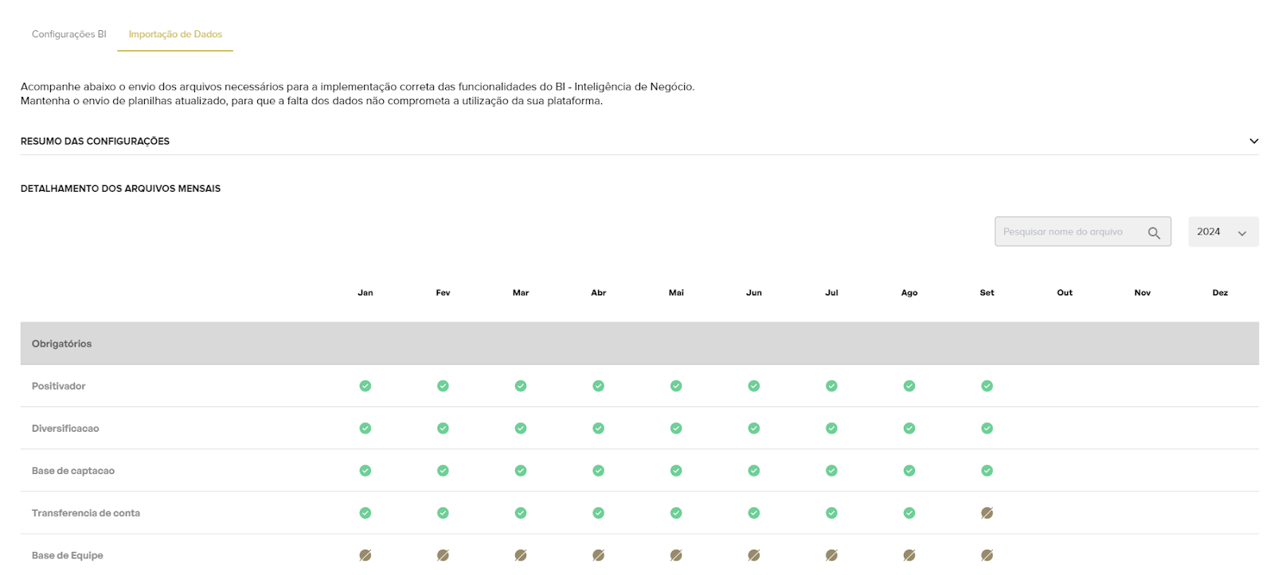Click Diversificacao March green check icon
Viewport: 1274px width, 575px height.
tap(521, 428)
